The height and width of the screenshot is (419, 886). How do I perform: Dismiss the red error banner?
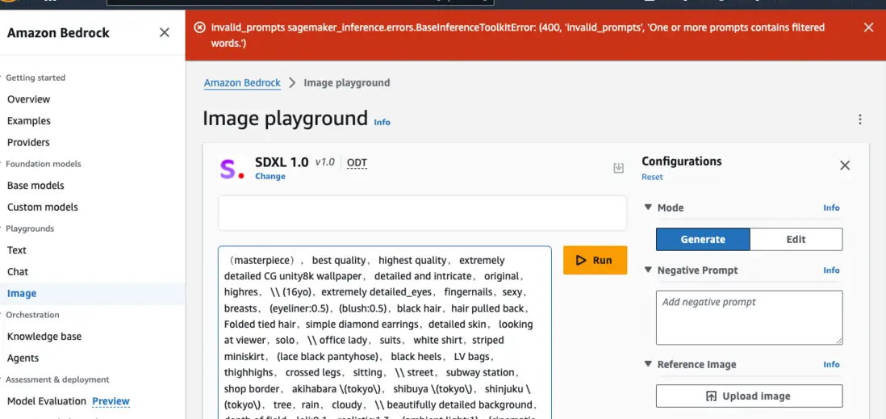(x=868, y=27)
